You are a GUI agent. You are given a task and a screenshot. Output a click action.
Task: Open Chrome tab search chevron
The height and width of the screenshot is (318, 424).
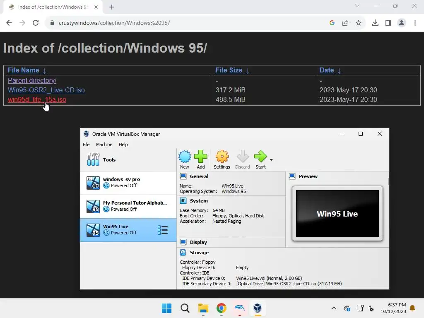tap(357, 6)
